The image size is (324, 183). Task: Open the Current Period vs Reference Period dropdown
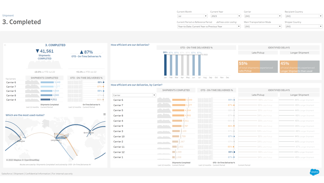coord(209,26)
